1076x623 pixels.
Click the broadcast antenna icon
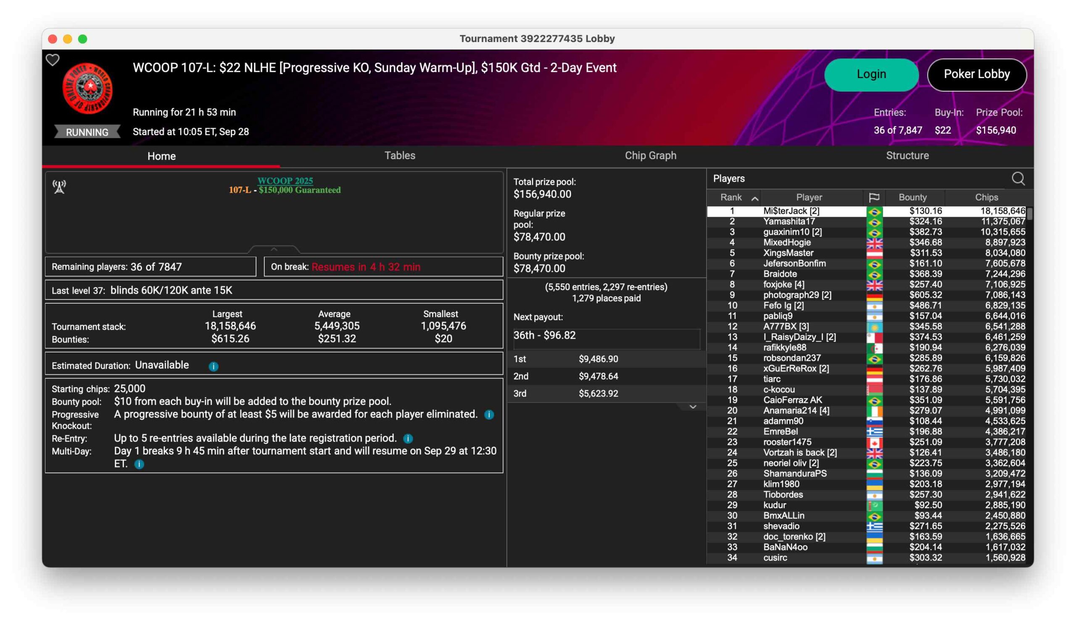(x=59, y=187)
